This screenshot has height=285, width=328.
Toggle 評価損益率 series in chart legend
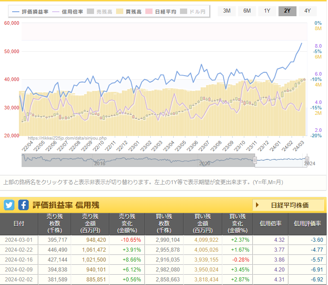(30, 11)
